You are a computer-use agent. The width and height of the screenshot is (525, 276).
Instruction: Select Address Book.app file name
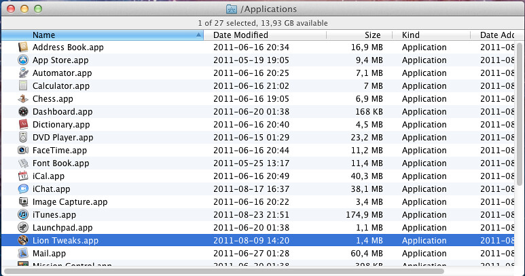click(x=68, y=47)
